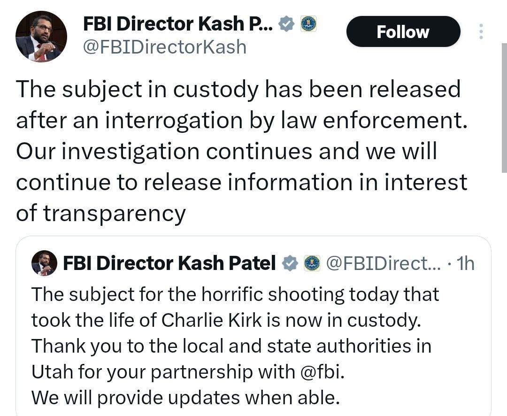Click the FBI affiliation badge in the tweet header
Image resolution: width=507 pixels, height=416 pixels.
click(x=308, y=23)
